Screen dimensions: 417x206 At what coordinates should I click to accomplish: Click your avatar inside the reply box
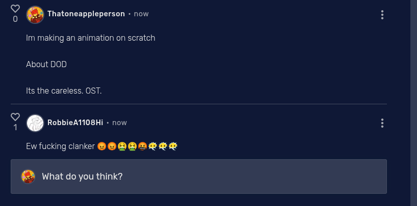tap(28, 176)
